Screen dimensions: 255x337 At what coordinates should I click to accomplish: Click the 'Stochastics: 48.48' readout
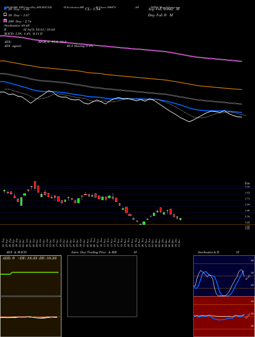(17, 26)
